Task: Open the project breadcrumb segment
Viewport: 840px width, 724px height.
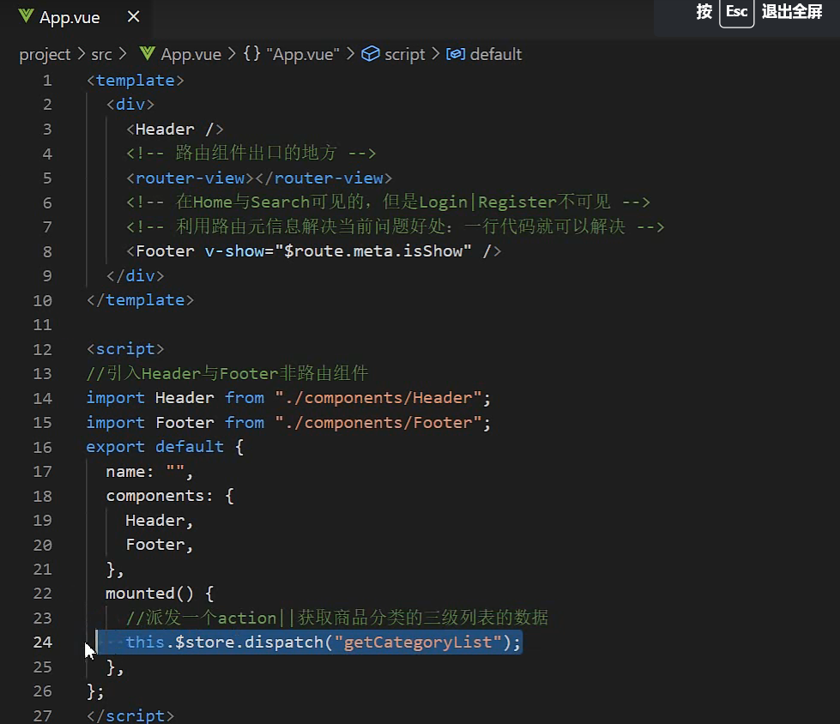Action: [45, 54]
